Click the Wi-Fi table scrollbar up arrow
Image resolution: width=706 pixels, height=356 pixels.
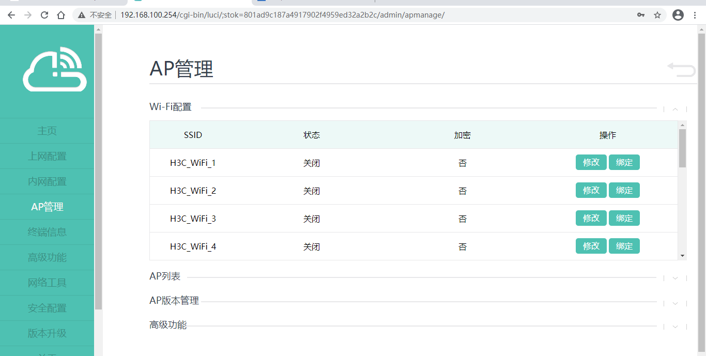click(x=682, y=125)
